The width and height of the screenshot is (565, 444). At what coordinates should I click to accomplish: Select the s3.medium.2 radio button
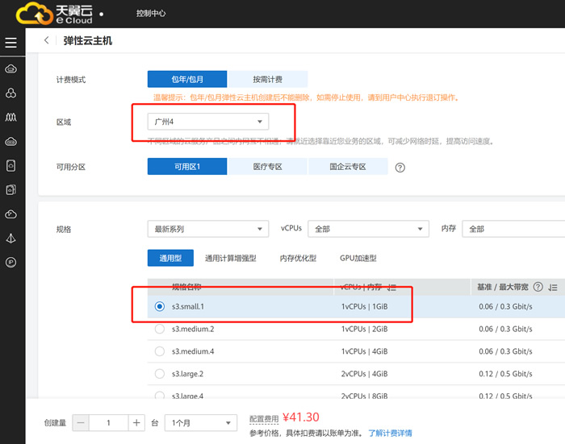[159, 329]
